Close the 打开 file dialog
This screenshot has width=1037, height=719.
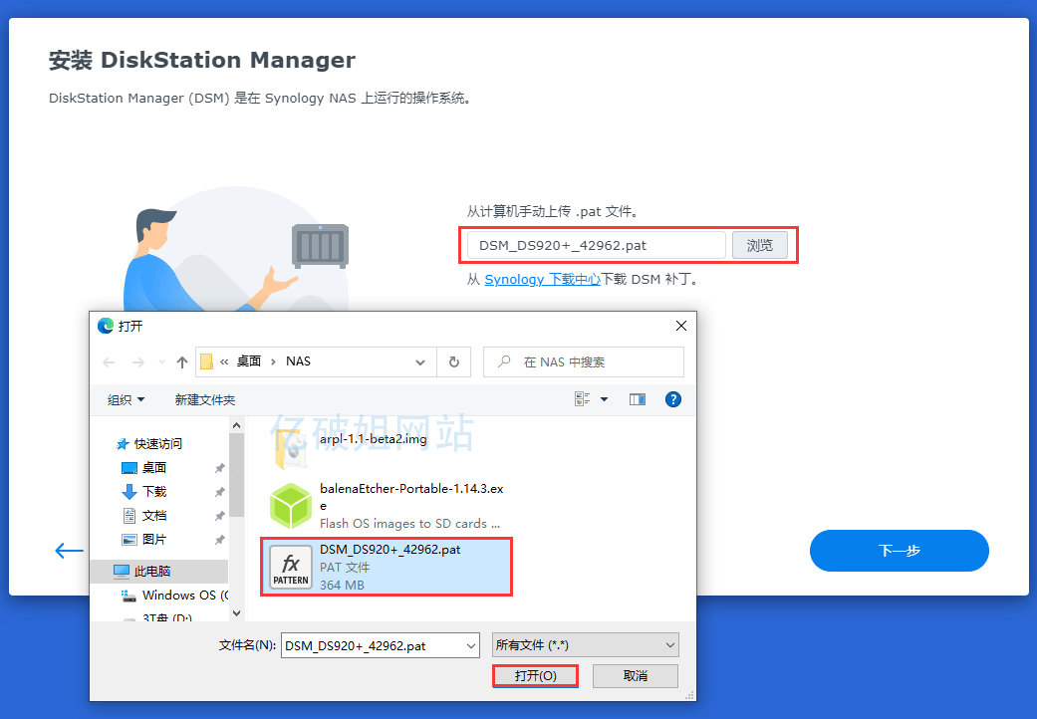(681, 326)
